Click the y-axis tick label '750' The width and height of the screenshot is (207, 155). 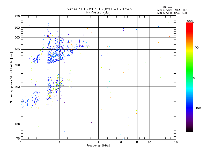(17, 16)
